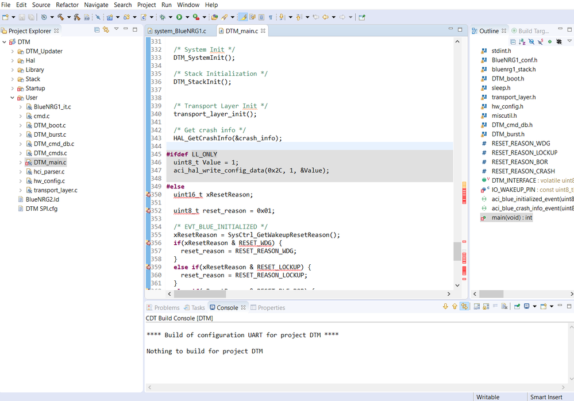Click the Debug bug icon

pyautogui.click(x=163, y=17)
